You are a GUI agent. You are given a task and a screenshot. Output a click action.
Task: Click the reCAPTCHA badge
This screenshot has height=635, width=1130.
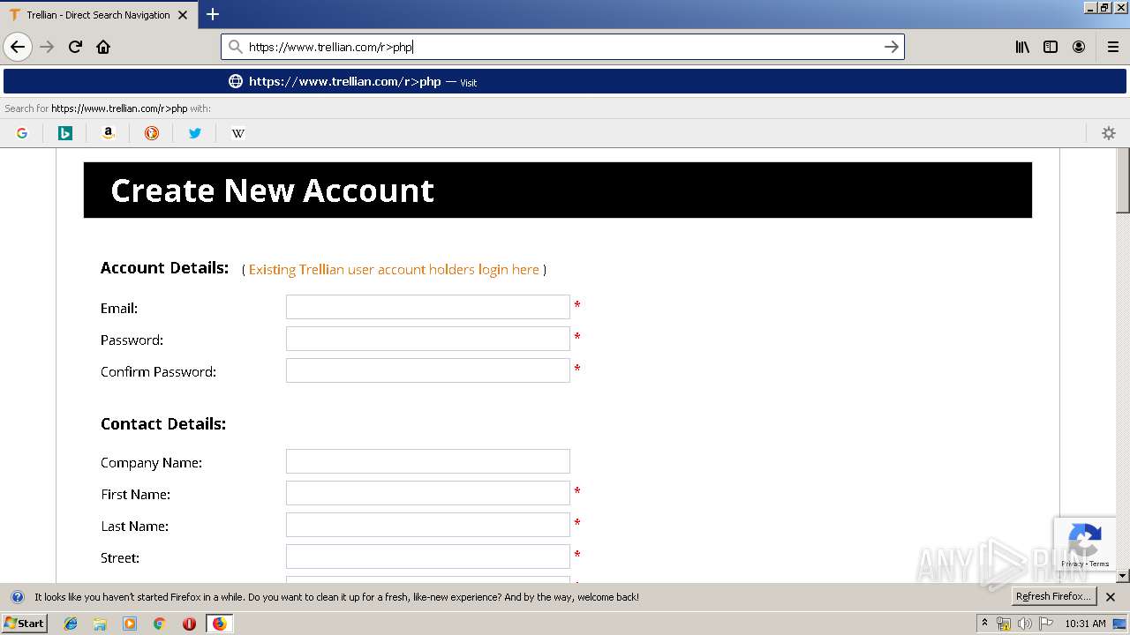tap(1085, 544)
